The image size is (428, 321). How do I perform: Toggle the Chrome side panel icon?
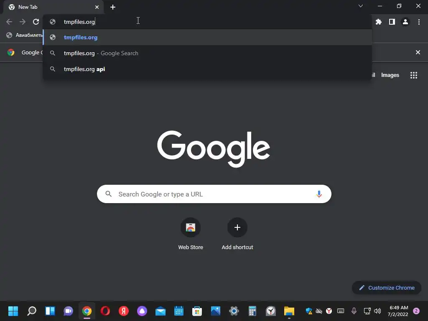point(392,22)
